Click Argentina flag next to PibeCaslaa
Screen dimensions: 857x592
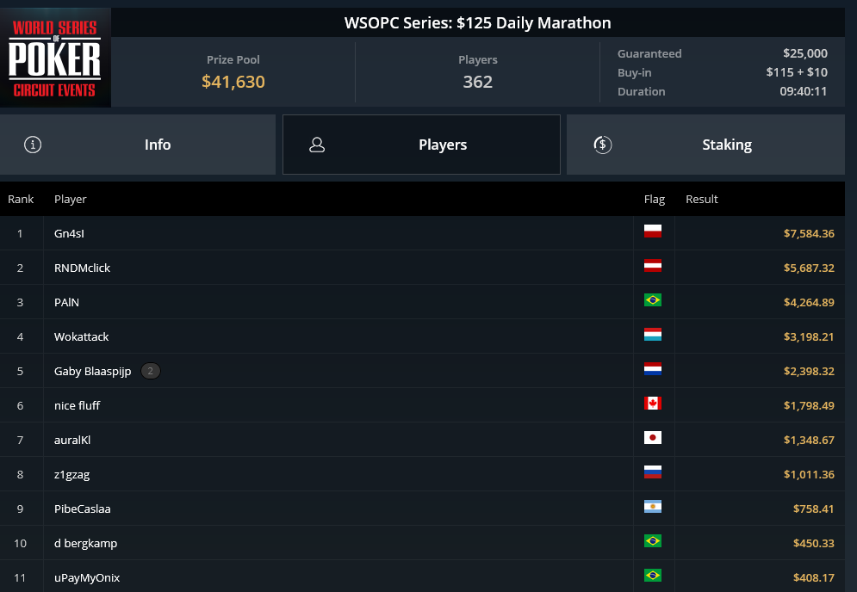click(x=653, y=506)
